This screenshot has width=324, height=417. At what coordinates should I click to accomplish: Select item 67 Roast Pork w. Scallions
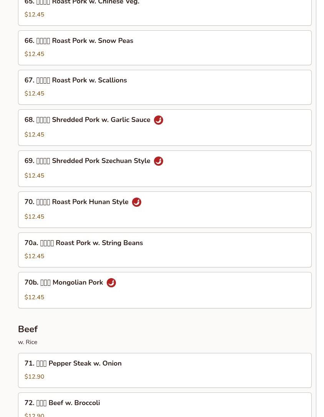pyautogui.click(x=165, y=87)
